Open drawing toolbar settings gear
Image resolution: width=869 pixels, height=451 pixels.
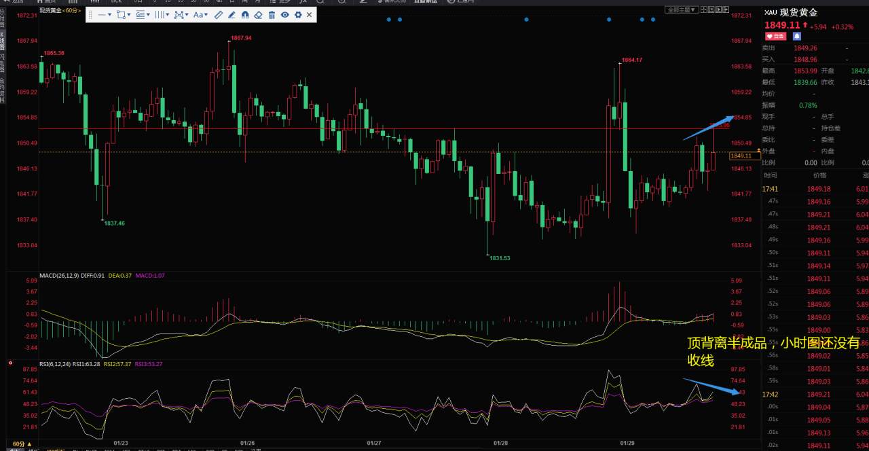(298, 15)
